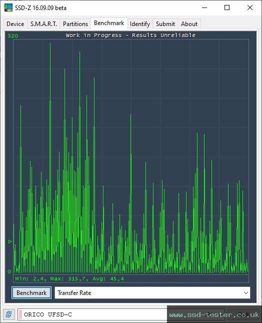
Task: Click the pink drive color indicator
Action: click(x=20, y=314)
